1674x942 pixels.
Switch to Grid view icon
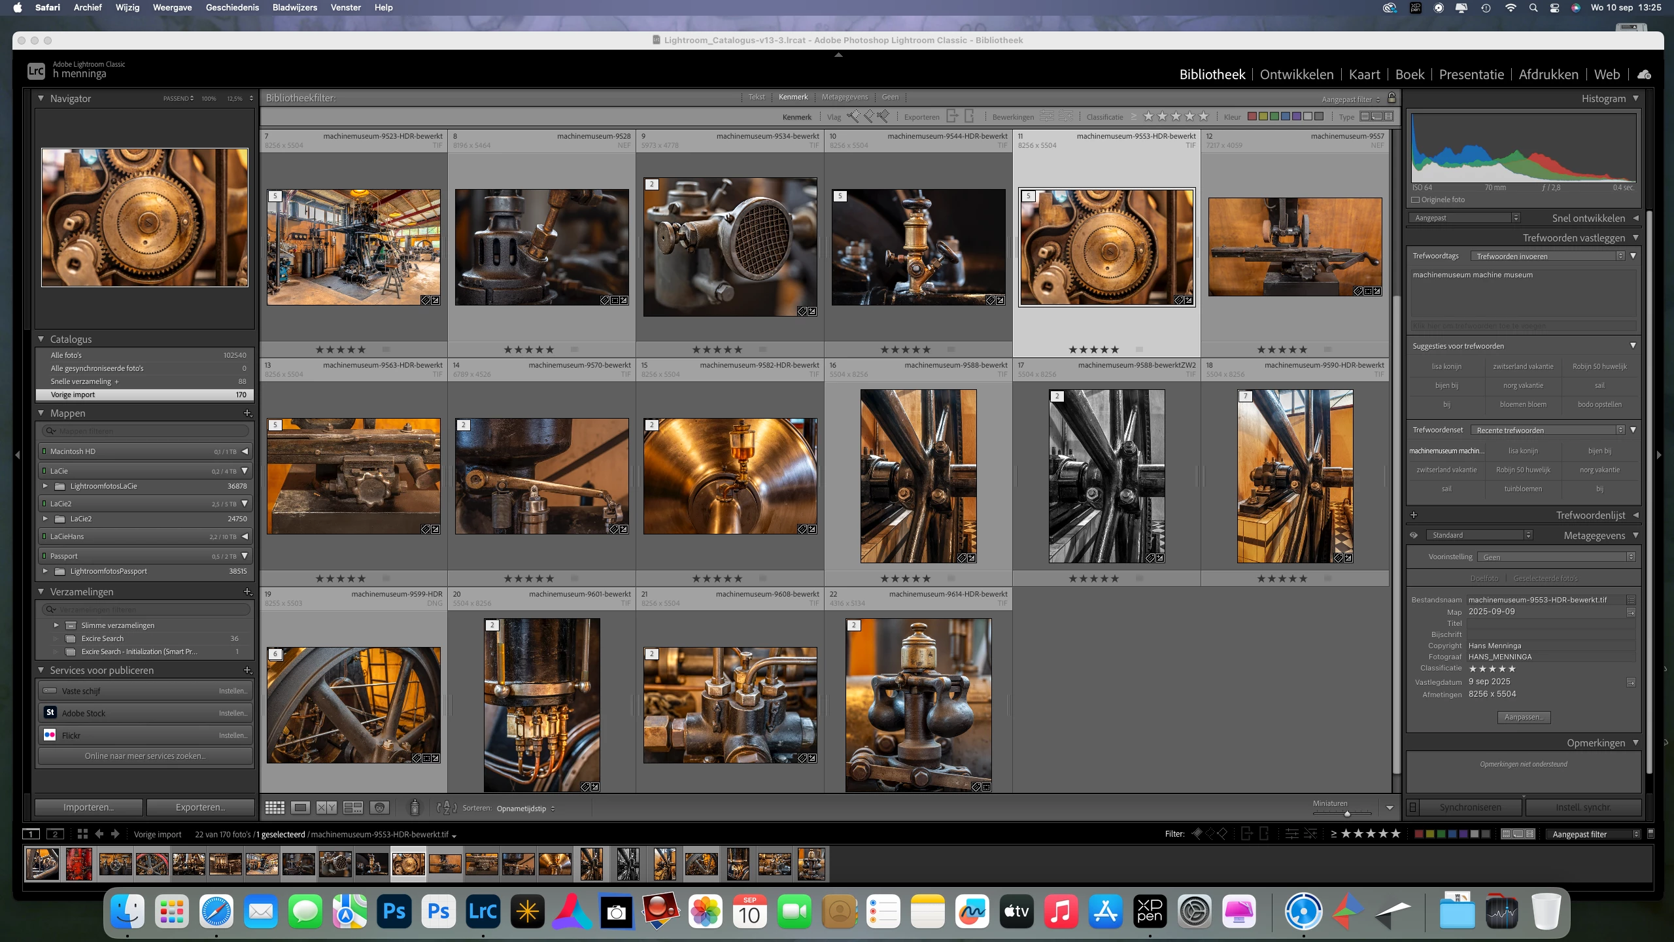275,808
